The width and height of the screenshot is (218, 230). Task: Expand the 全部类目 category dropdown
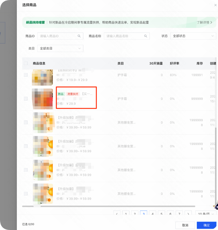coord(60,48)
